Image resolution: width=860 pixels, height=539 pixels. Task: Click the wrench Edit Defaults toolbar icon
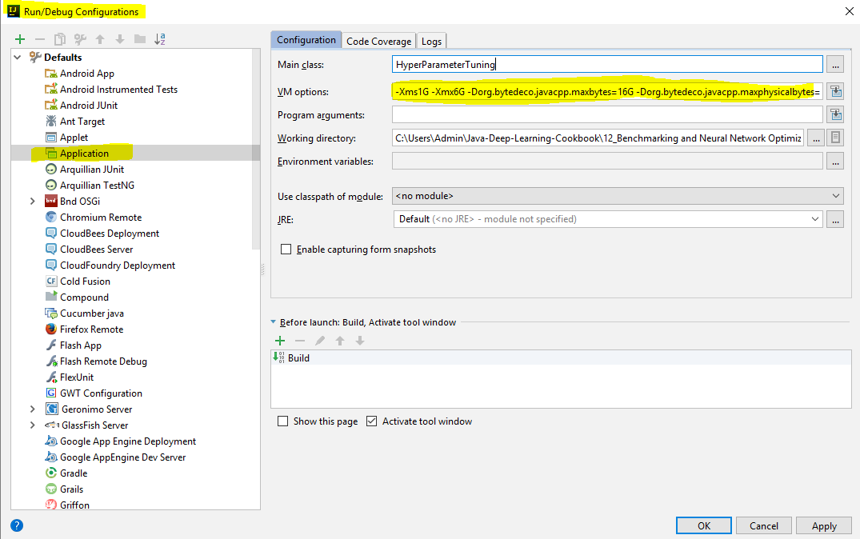click(80, 39)
